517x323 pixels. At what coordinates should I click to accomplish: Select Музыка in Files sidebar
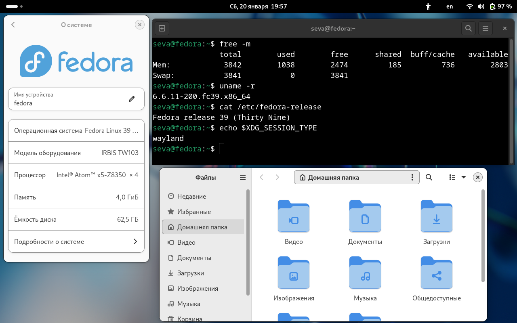point(203,304)
